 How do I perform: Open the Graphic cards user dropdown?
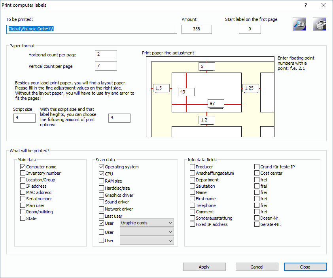coord(147,223)
